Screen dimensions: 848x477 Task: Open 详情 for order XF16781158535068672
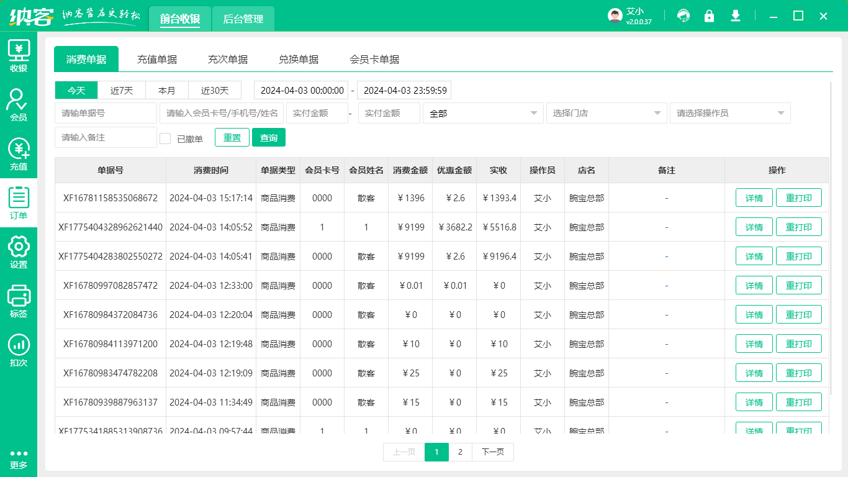tap(754, 198)
